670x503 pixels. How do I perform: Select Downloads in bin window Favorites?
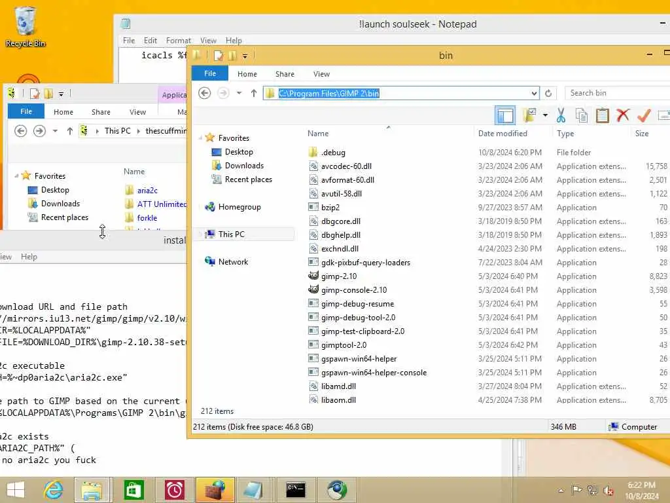(244, 166)
